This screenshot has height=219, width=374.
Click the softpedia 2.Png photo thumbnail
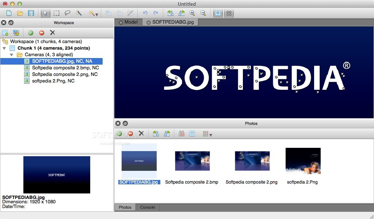303,161
